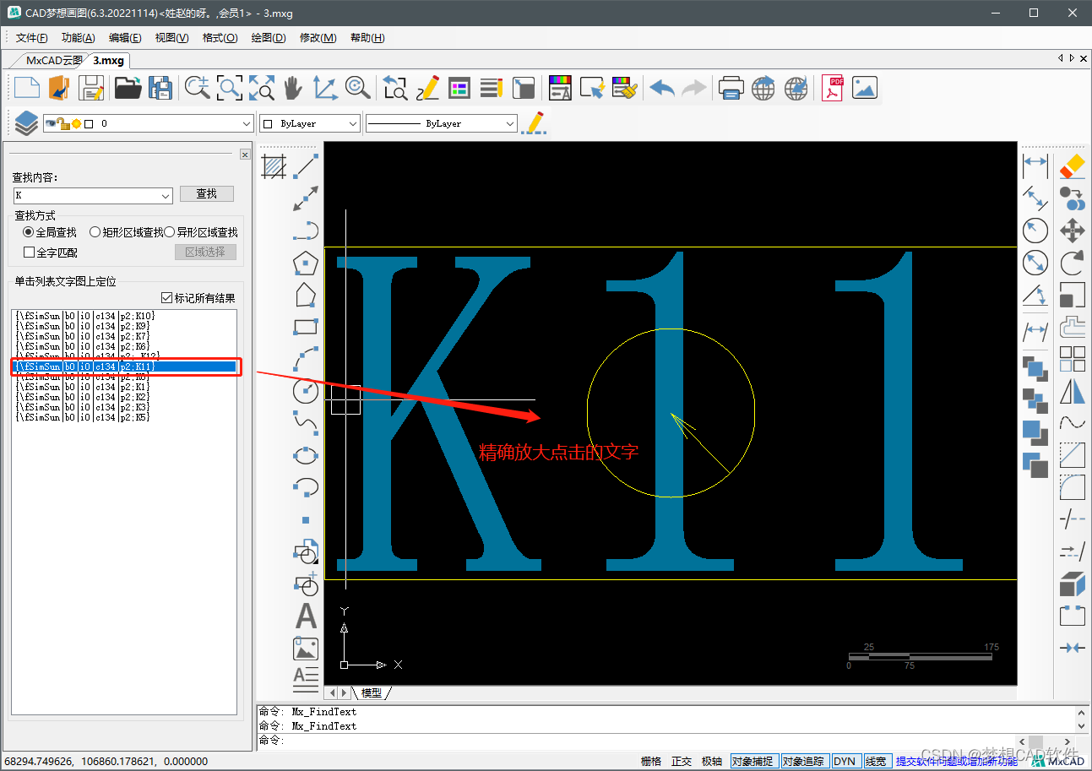Click the 查找 search button
The height and width of the screenshot is (771, 1092).
pos(207,194)
